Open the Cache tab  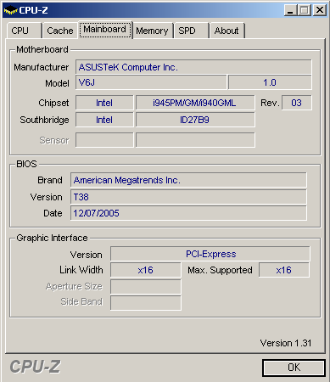click(x=60, y=31)
